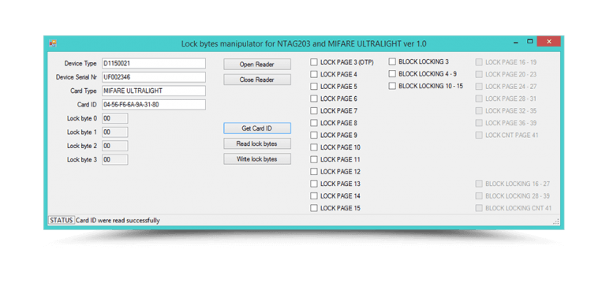Image resolution: width=606 pixels, height=294 pixels.
Task: Tick the LOCK PAGE 6 checkbox
Action: [314, 99]
